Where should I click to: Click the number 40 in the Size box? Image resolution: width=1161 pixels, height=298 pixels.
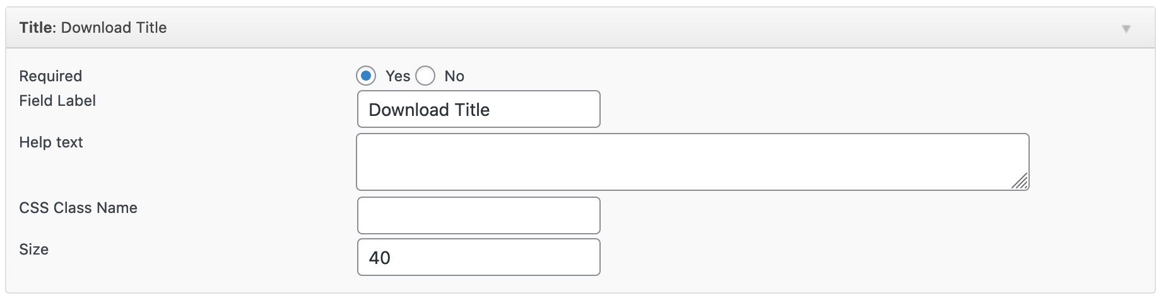380,258
